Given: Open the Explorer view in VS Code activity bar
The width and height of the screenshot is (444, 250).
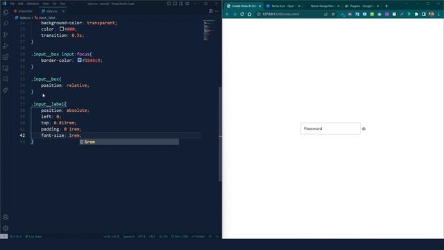Looking at the screenshot, I should pos(6,12).
